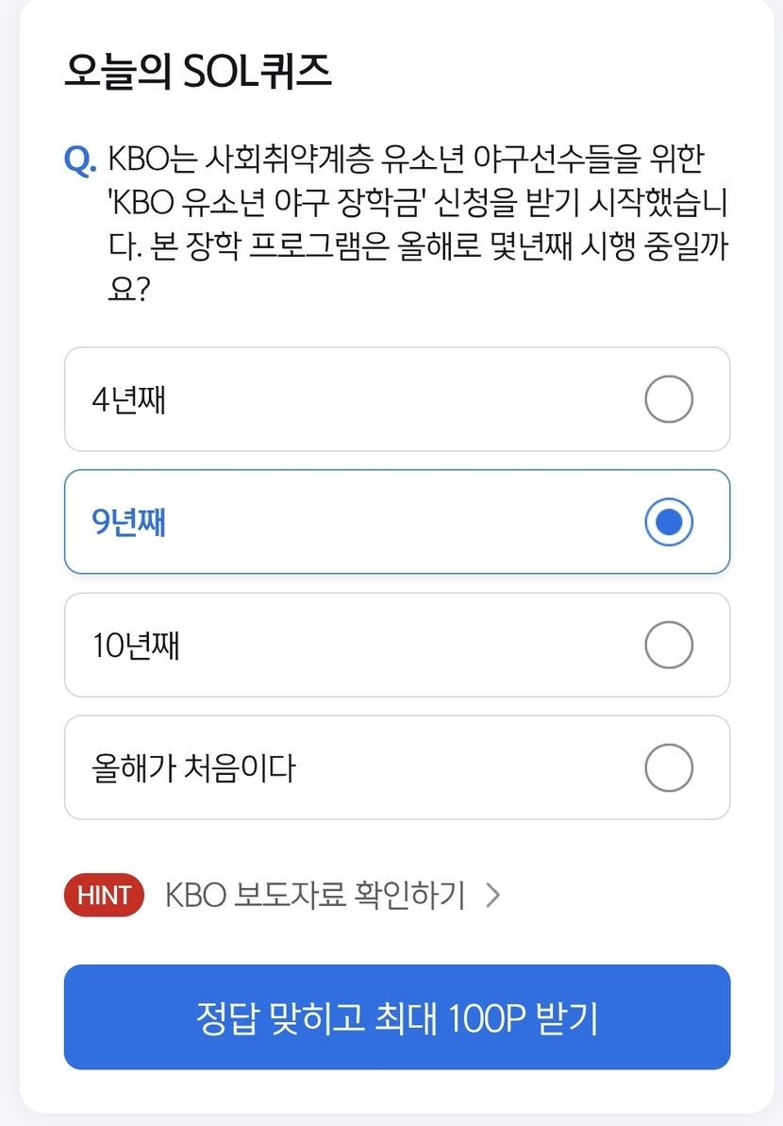Open the chevron arrow beside the hint
The image size is (783, 1126).
click(x=491, y=895)
